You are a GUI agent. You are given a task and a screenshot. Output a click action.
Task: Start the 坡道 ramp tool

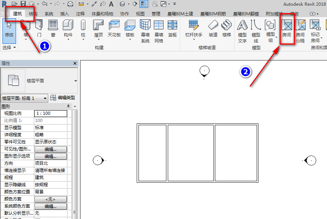[213, 28]
